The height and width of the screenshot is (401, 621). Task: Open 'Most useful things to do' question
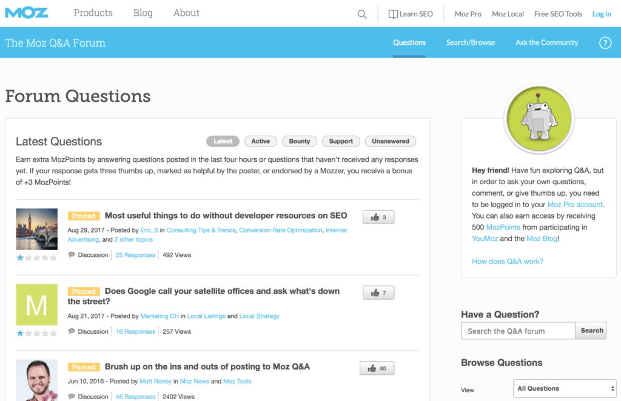click(x=226, y=216)
